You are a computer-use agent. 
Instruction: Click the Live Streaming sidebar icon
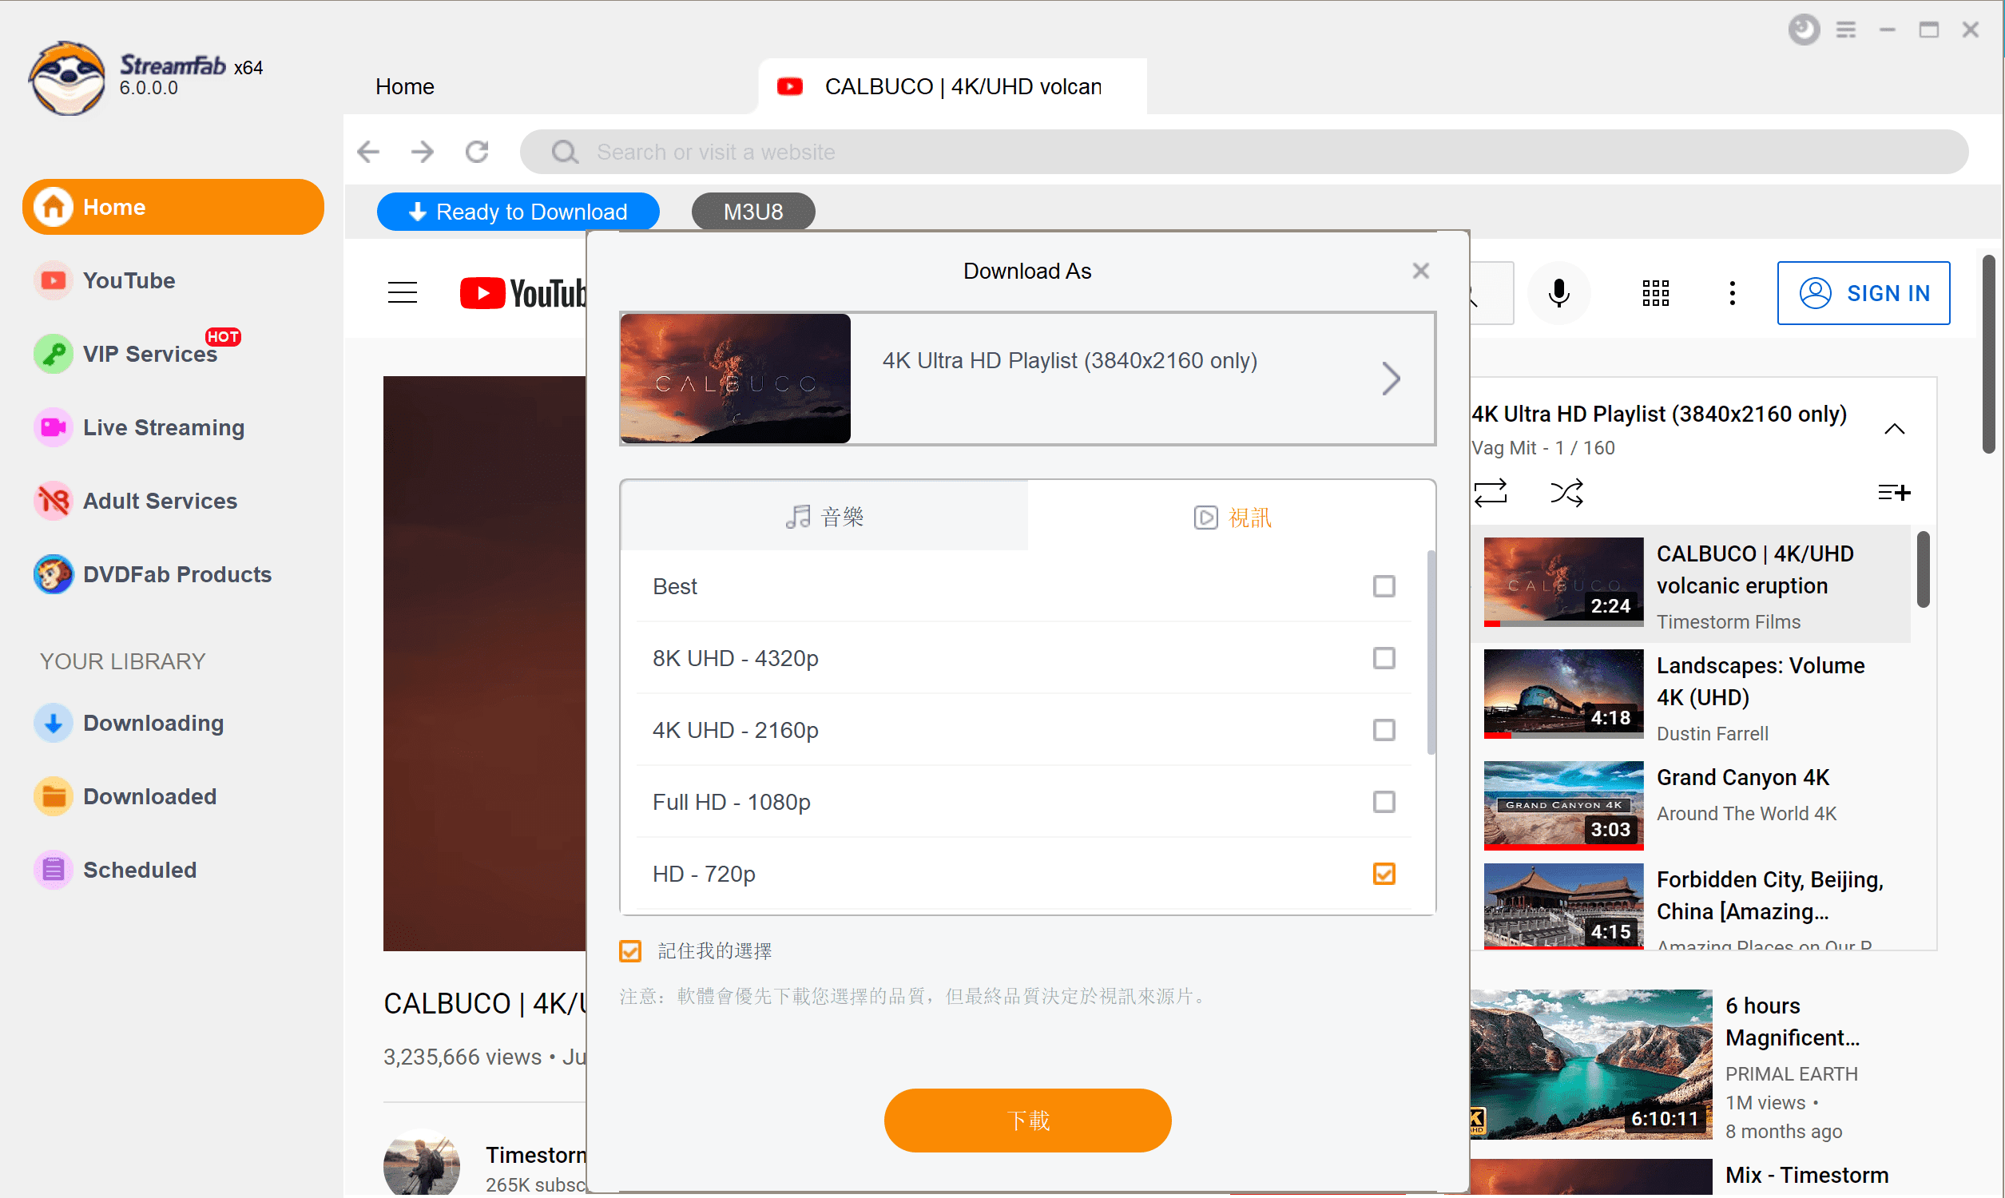53,428
